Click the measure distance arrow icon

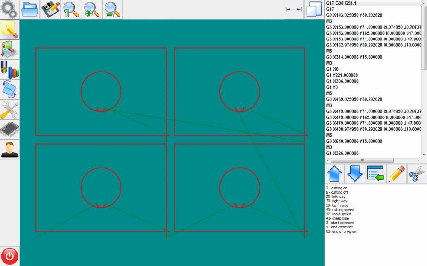294,9
